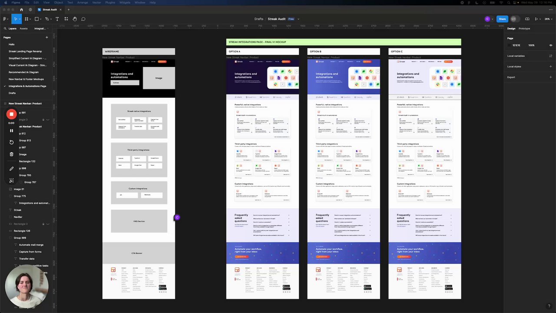Click the Free plan badge

291,19
